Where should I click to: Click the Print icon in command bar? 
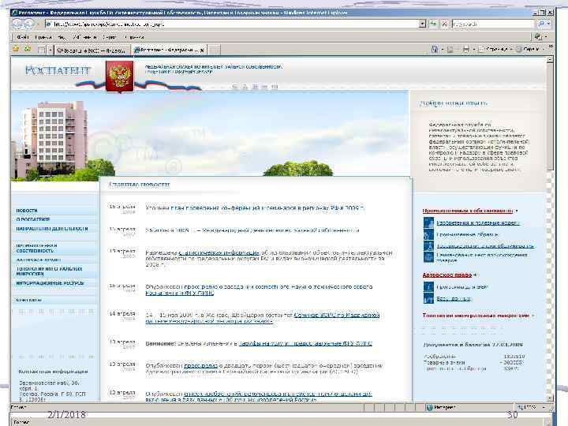pos(466,49)
